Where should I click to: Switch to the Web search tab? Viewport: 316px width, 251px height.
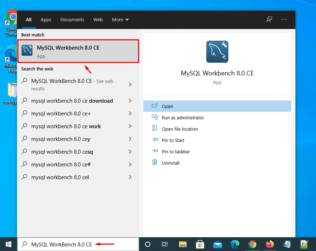(98, 20)
